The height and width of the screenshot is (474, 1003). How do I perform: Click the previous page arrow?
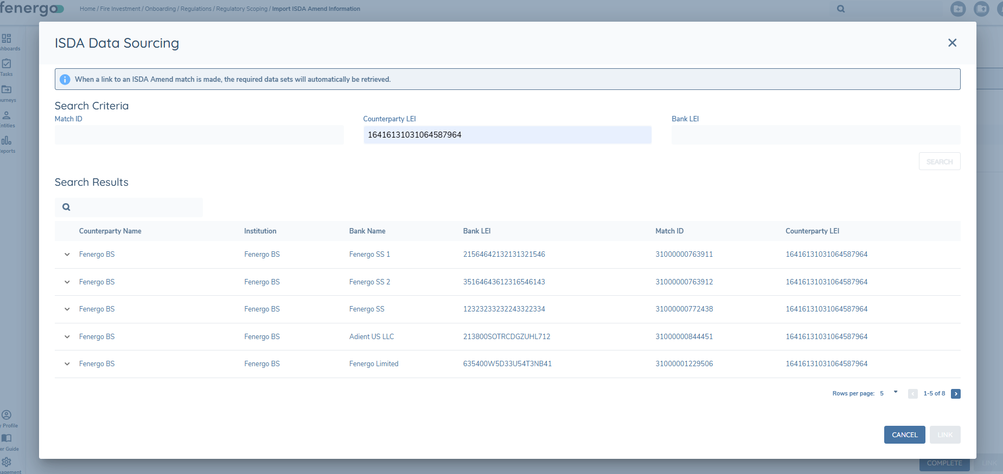point(913,394)
